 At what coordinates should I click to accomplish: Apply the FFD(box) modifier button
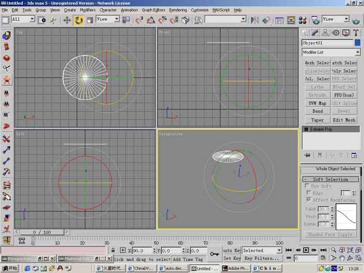pyautogui.click(x=344, y=95)
